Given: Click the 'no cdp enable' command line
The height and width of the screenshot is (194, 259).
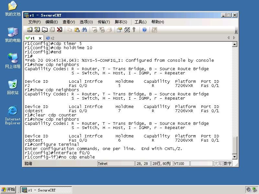Looking at the screenshot, I should 60,157.
